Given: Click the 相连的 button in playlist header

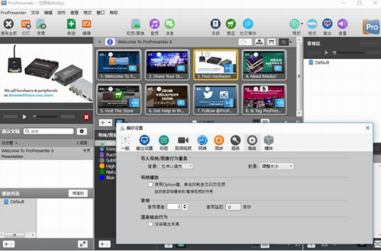Looking at the screenshot, I should tap(78, 193).
